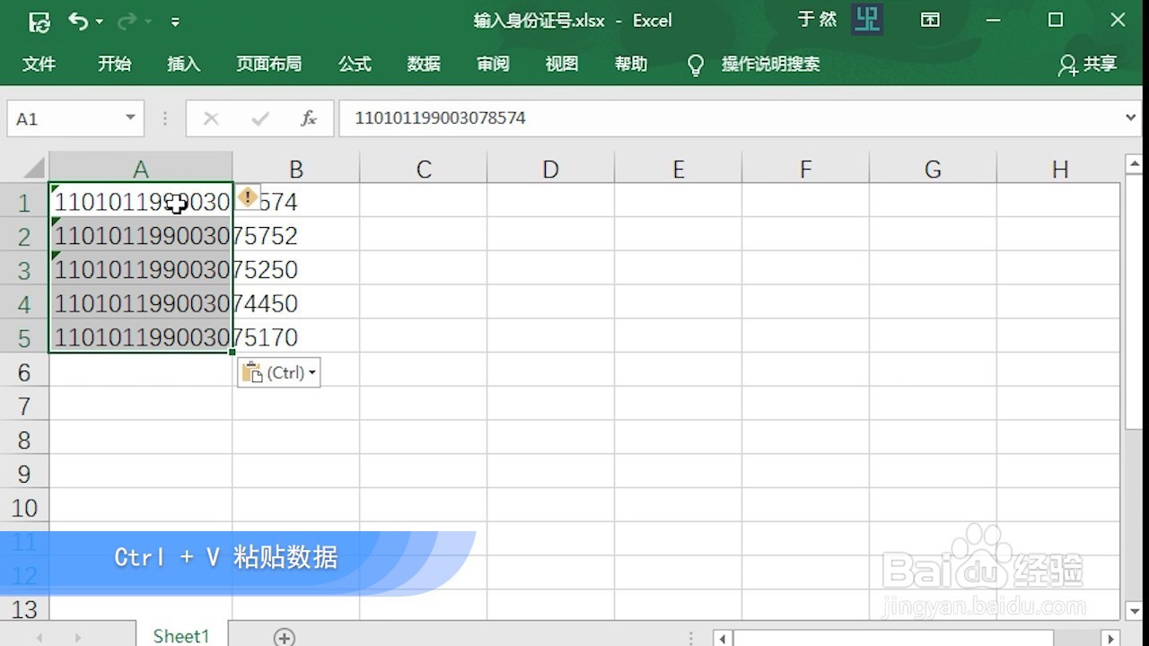Click the Insert Function fx icon

tap(309, 118)
